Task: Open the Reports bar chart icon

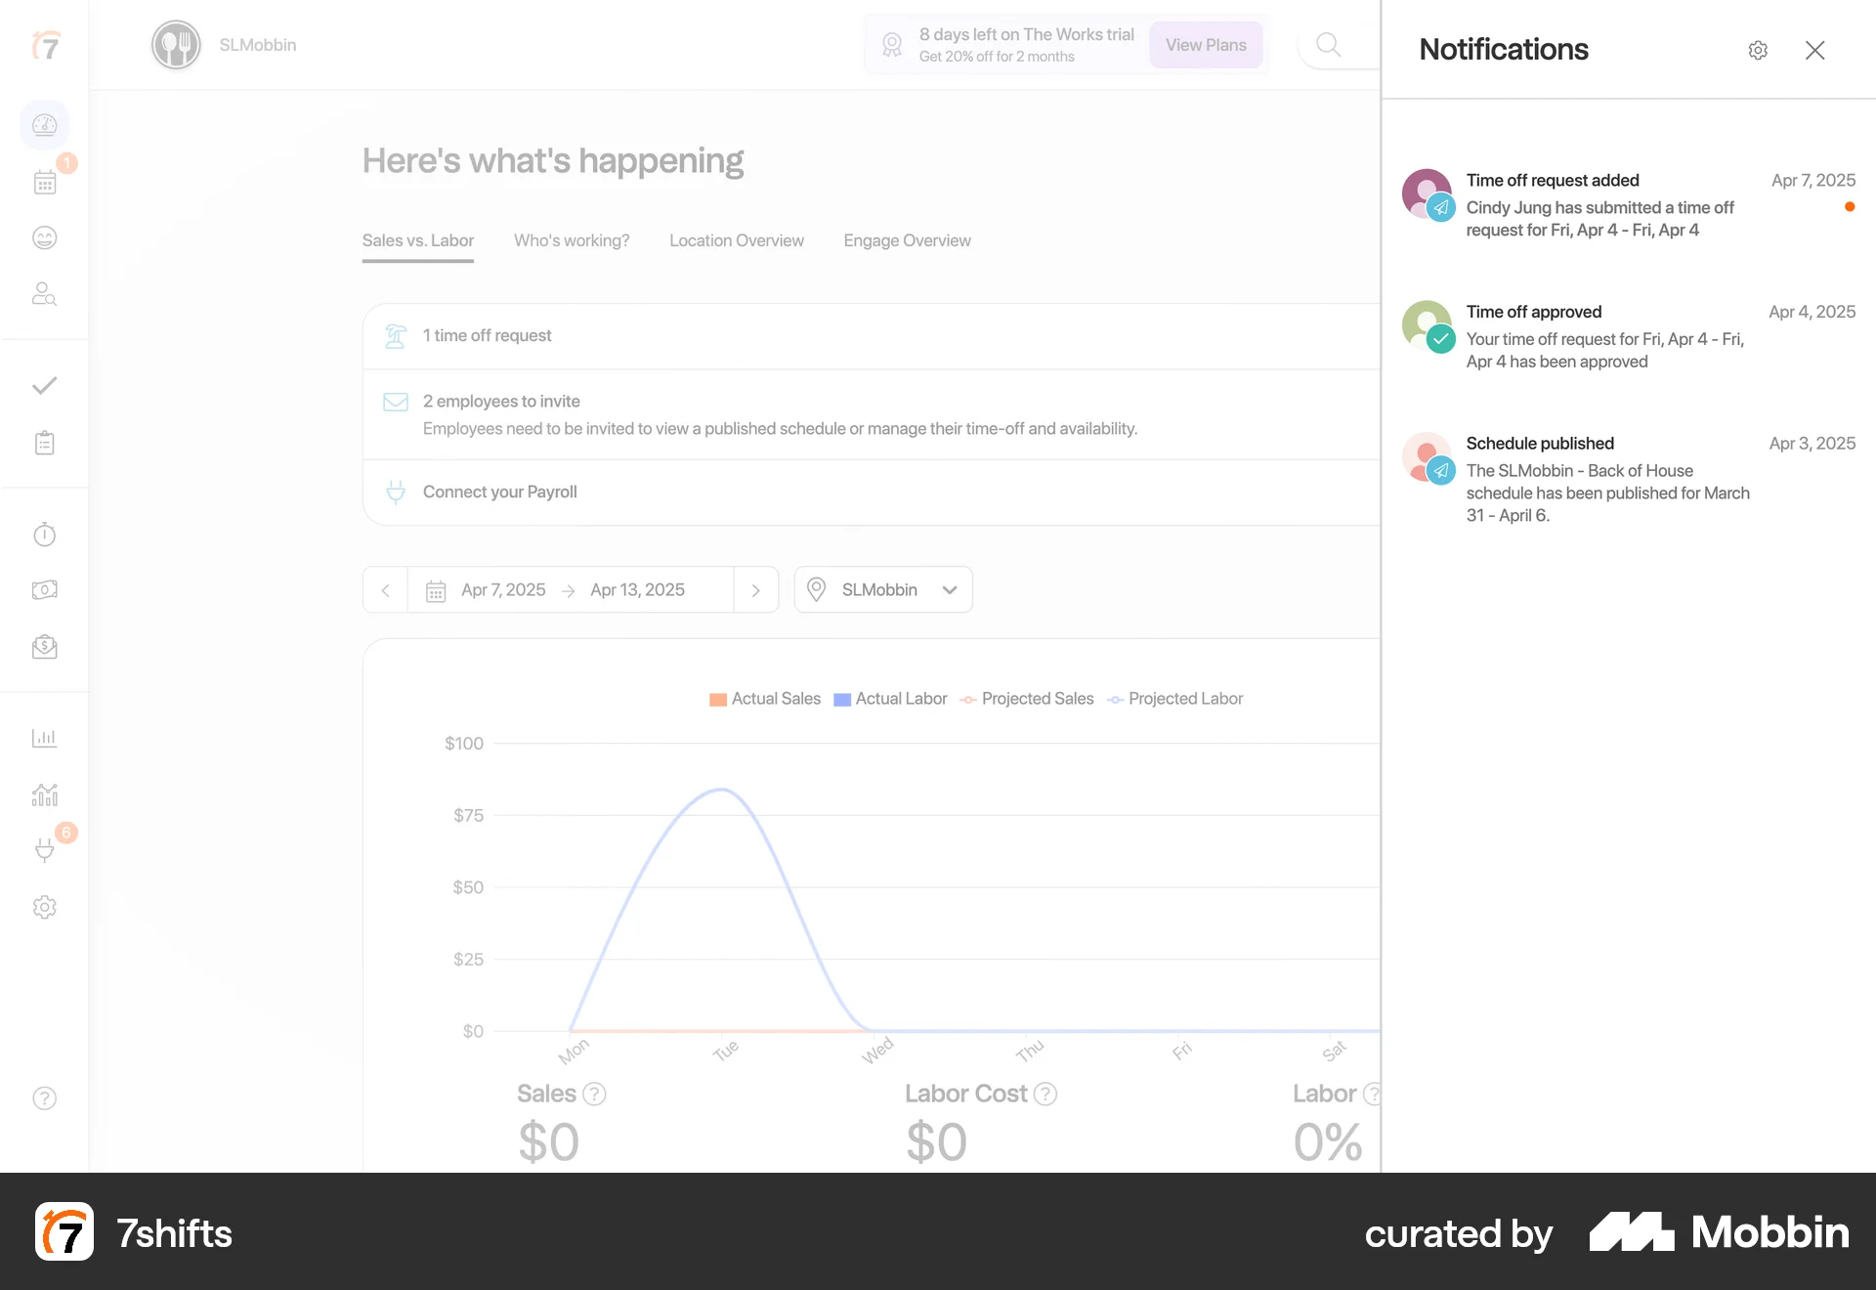Action: 45,738
